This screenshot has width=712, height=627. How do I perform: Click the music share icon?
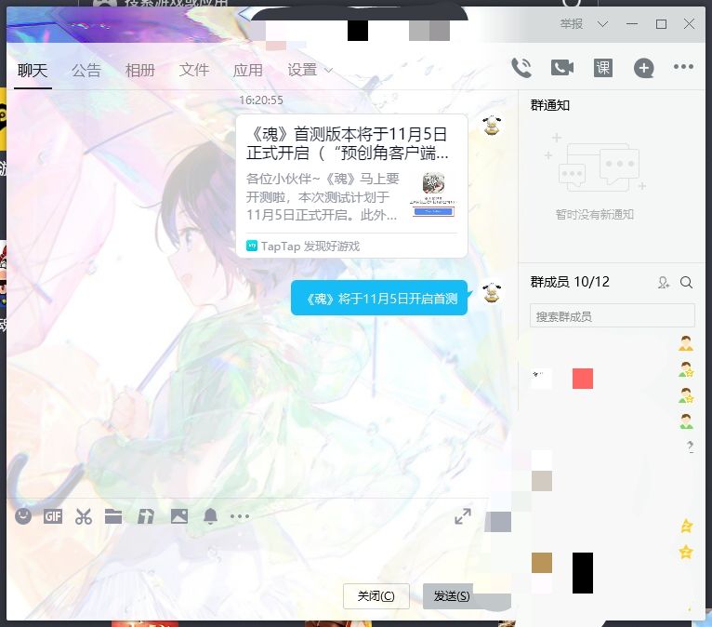(146, 516)
